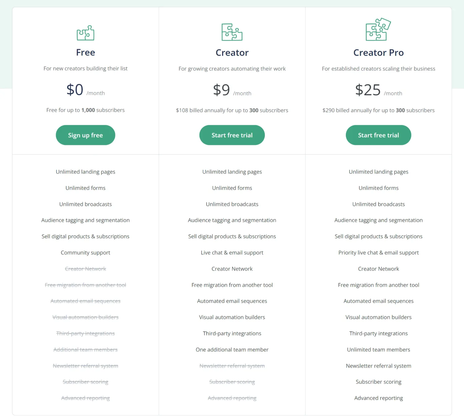Screen dimensions: 464x420
Task: Click the Sign up free button
Action: [85, 135]
